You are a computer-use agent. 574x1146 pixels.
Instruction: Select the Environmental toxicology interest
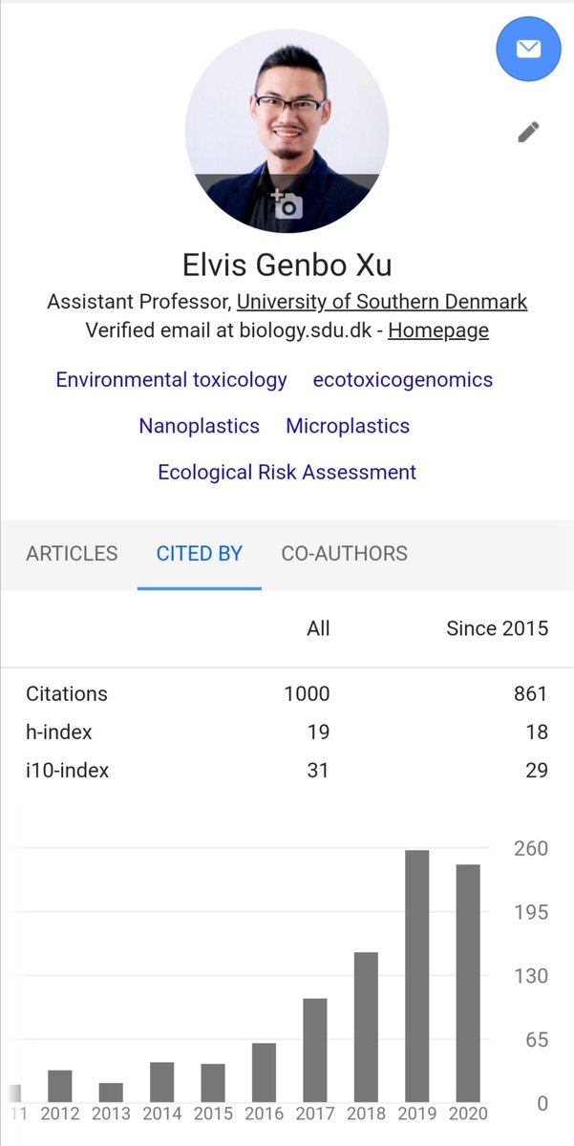(x=171, y=379)
